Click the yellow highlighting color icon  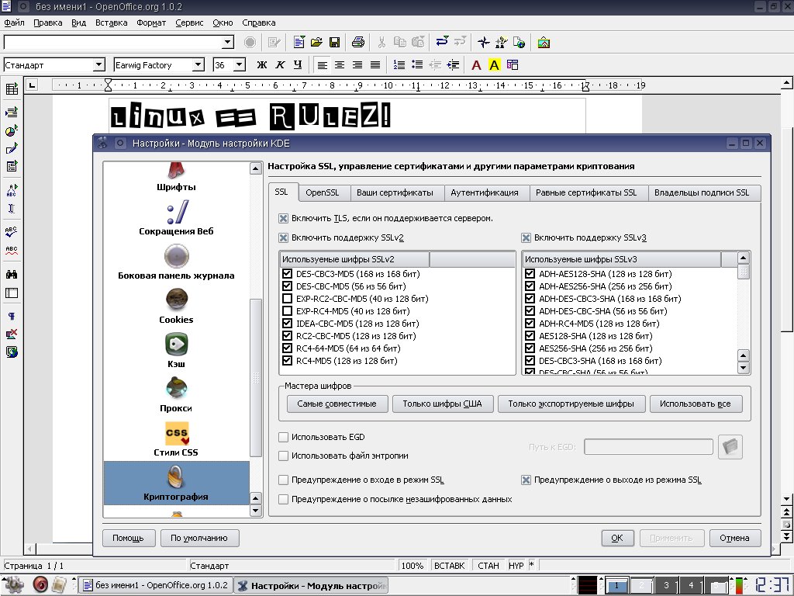tap(495, 65)
